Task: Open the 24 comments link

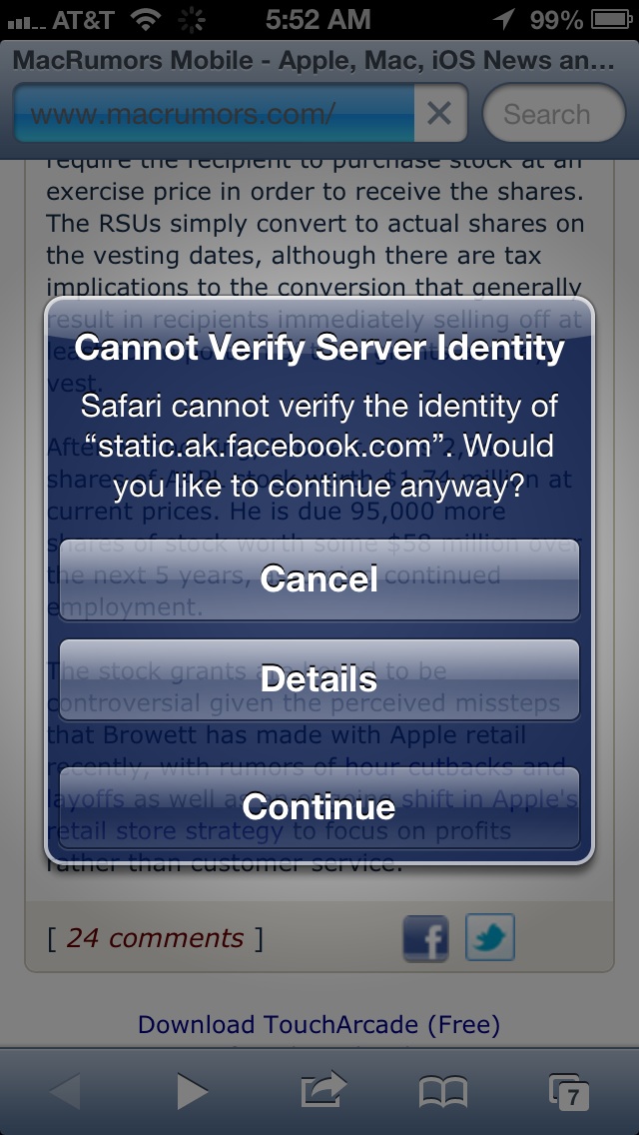Action: point(156,938)
